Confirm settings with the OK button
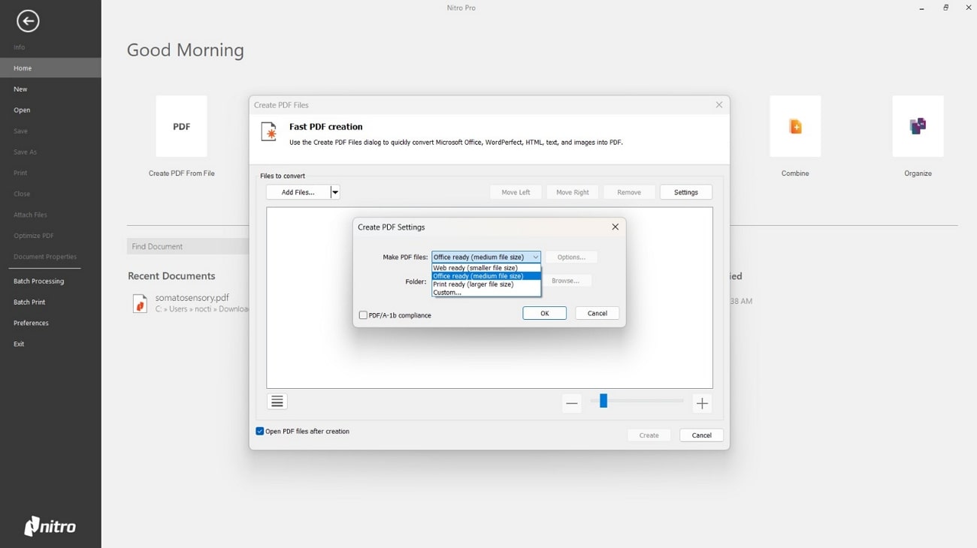Viewport: 977px width, 548px height. point(544,313)
